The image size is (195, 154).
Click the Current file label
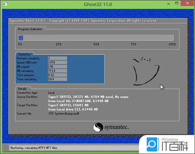click(x=24, y=113)
